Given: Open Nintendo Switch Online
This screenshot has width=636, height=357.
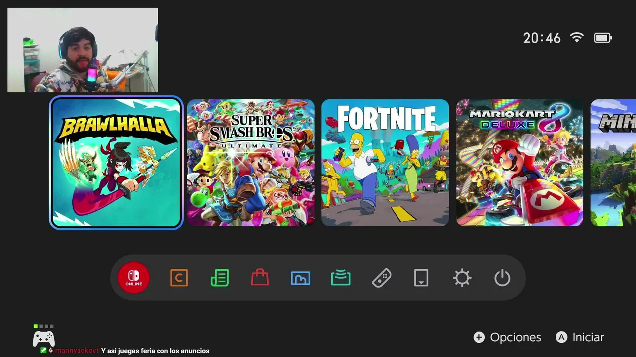Looking at the screenshot, I should [x=134, y=278].
